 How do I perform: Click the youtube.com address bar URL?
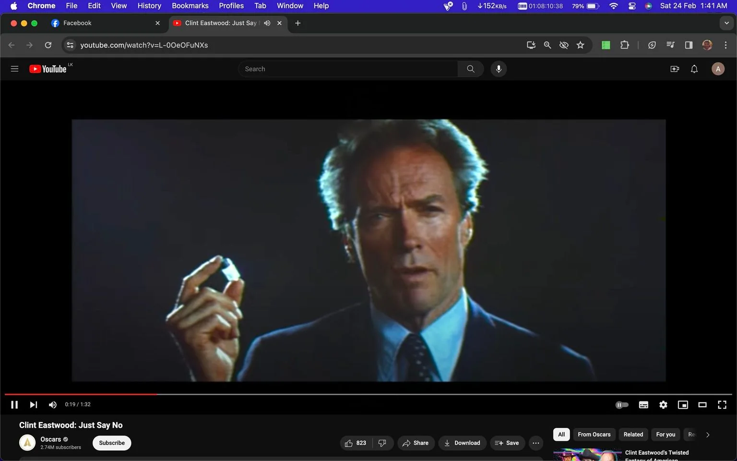click(x=144, y=45)
